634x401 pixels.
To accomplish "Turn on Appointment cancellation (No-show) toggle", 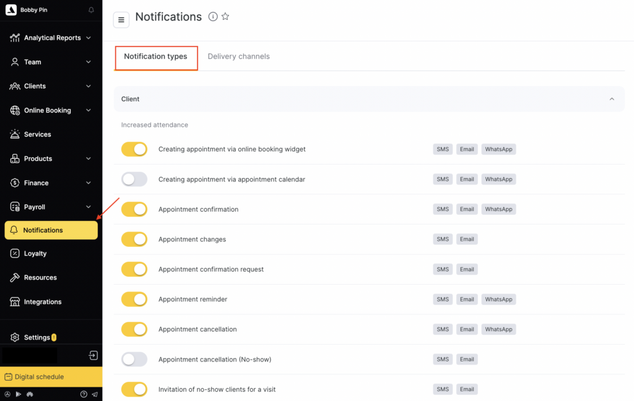I will [134, 360].
